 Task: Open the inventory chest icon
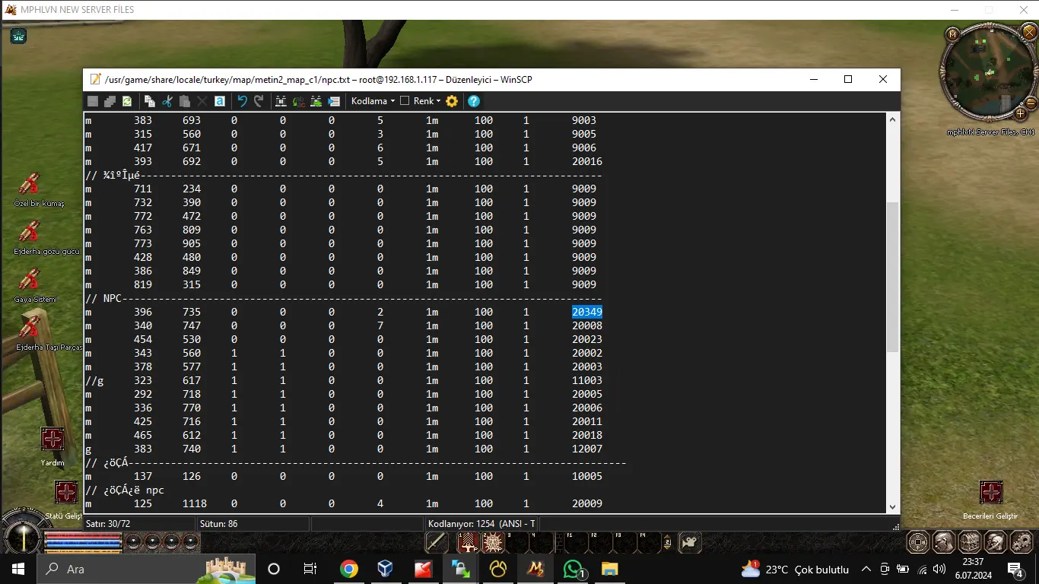tap(969, 542)
